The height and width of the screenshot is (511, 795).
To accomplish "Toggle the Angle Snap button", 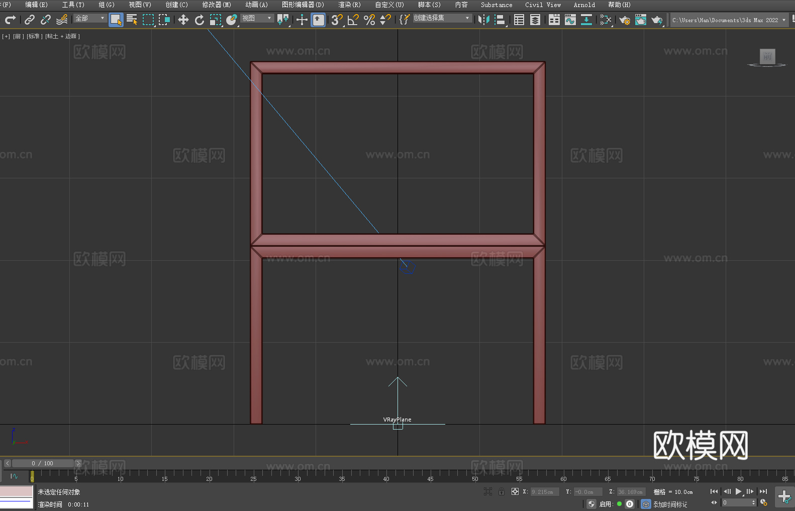I will [x=353, y=20].
